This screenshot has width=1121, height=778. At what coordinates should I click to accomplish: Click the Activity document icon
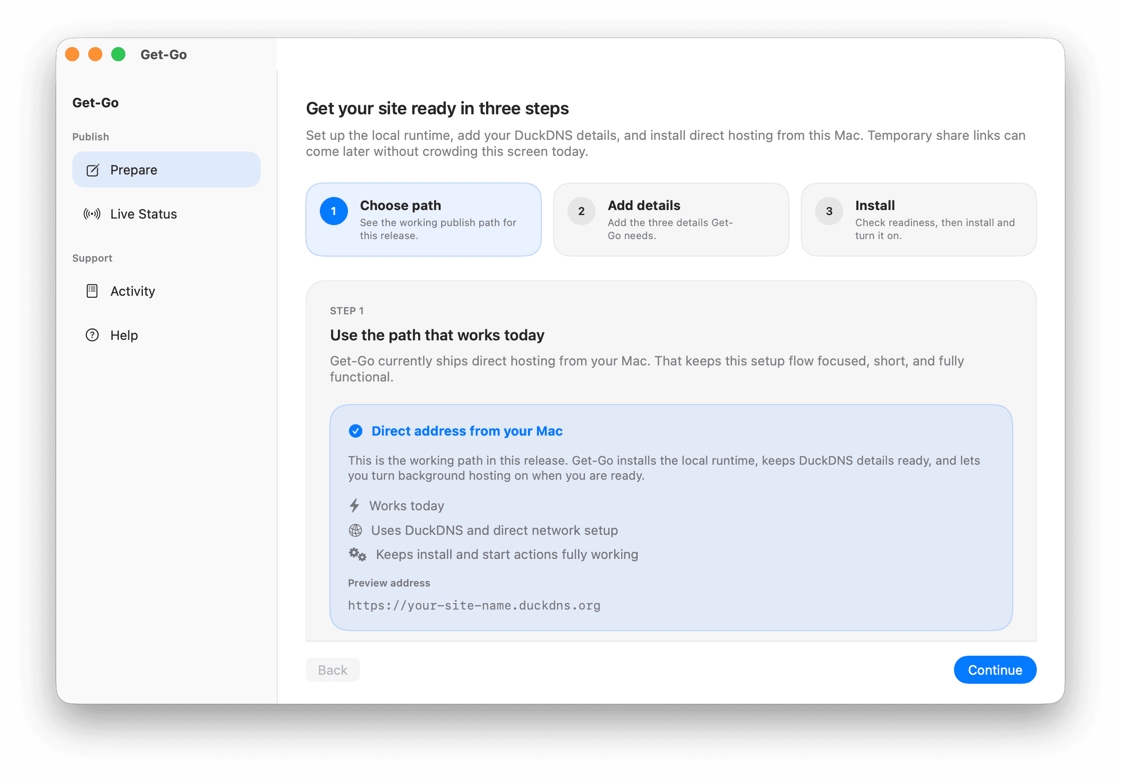tap(92, 291)
